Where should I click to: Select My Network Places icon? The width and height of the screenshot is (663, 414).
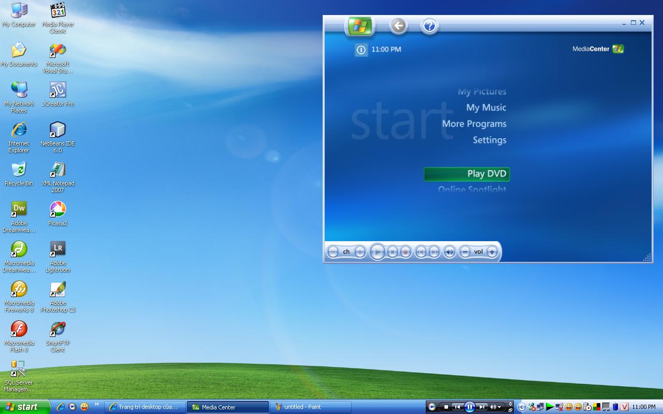coord(19,97)
